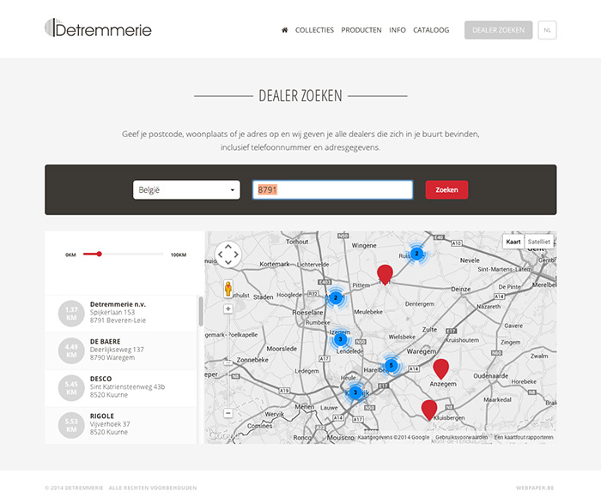Switch map to Satelliet view

pos(538,242)
